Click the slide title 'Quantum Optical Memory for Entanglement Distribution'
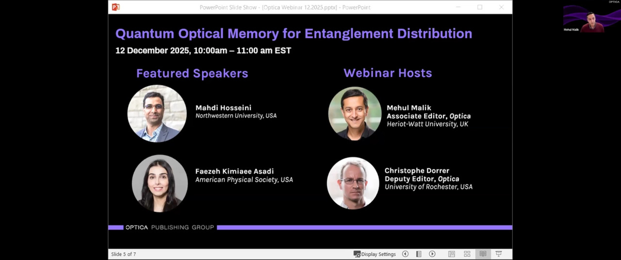621x260 pixels. [x=294, y=34]
